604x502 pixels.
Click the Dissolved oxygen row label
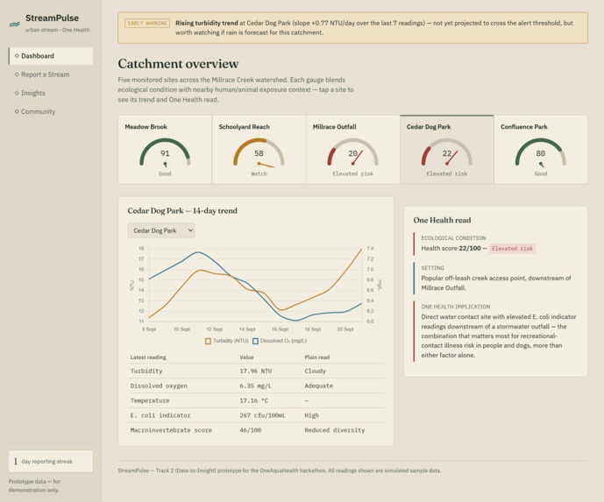pos(159,385)
